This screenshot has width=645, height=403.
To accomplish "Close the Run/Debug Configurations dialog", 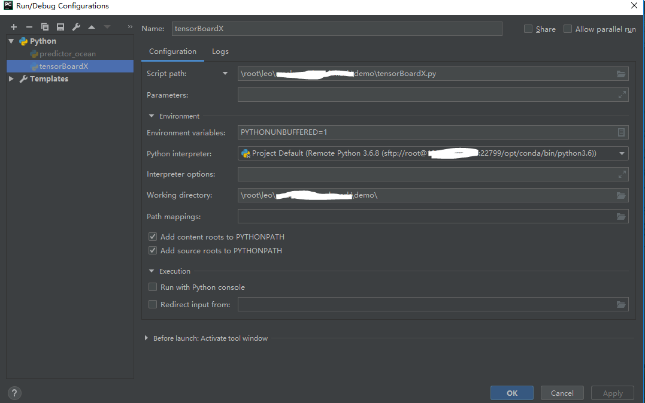I will click(x=634, y=6).
